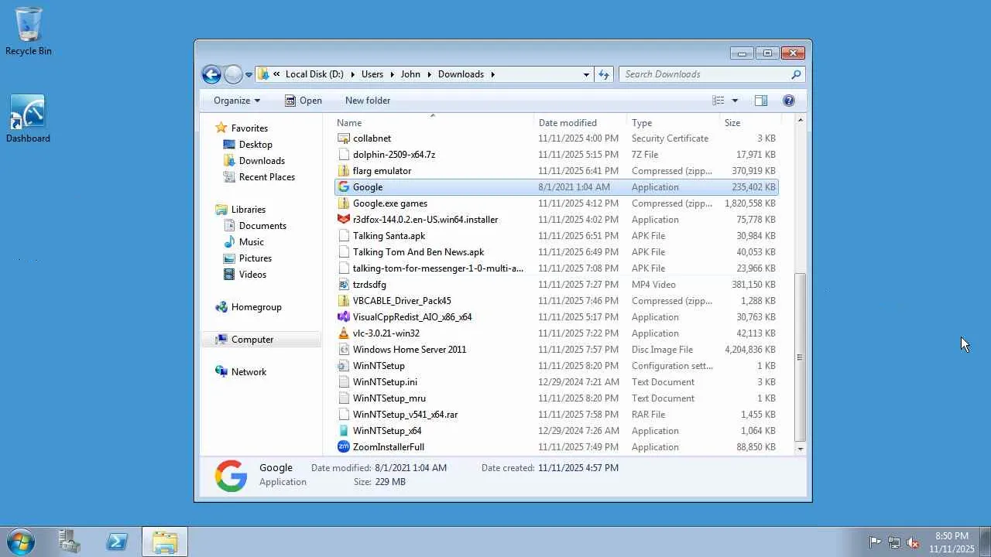991x557 pixels.
Task: Navigate to Users in the breadcrumb
Action: [372, 74]
